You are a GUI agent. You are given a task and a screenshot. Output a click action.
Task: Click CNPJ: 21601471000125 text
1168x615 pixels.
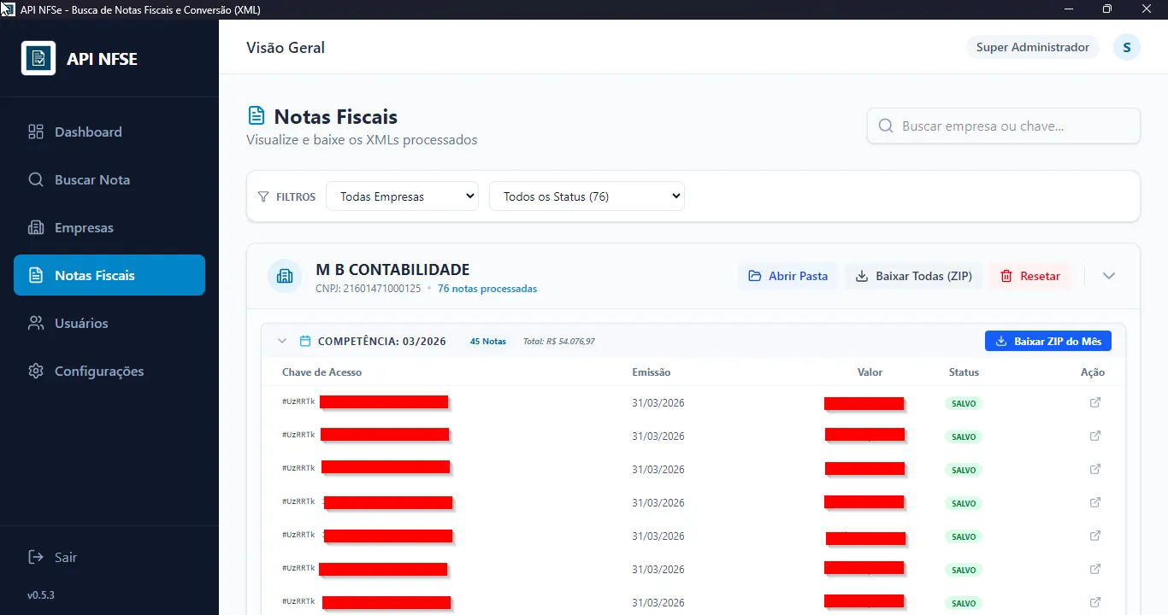click(369, 289)
